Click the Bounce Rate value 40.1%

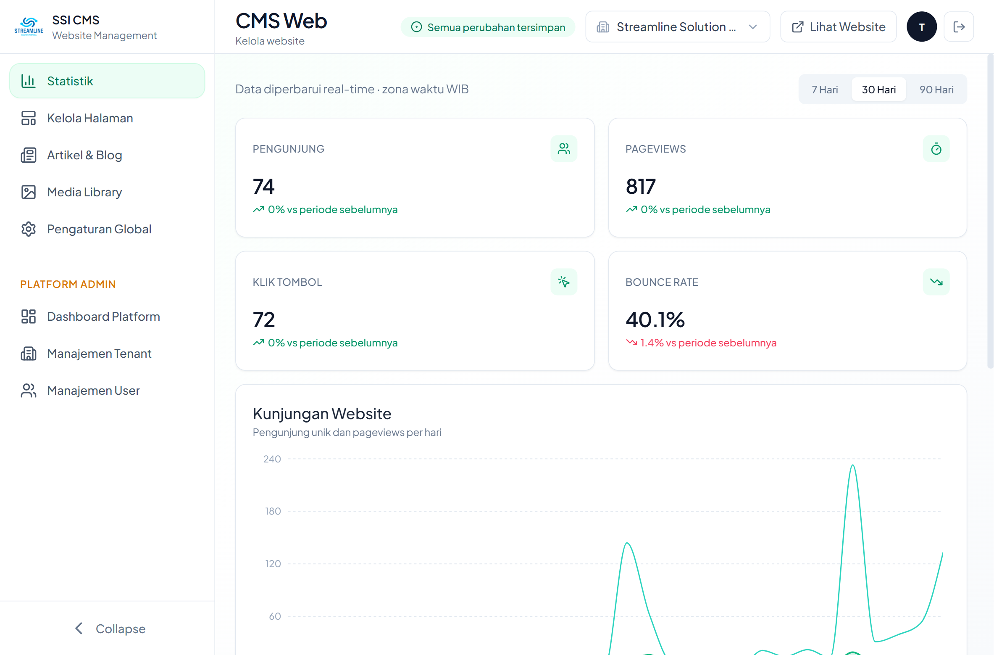pyautogui.click(x=655, y=320)
